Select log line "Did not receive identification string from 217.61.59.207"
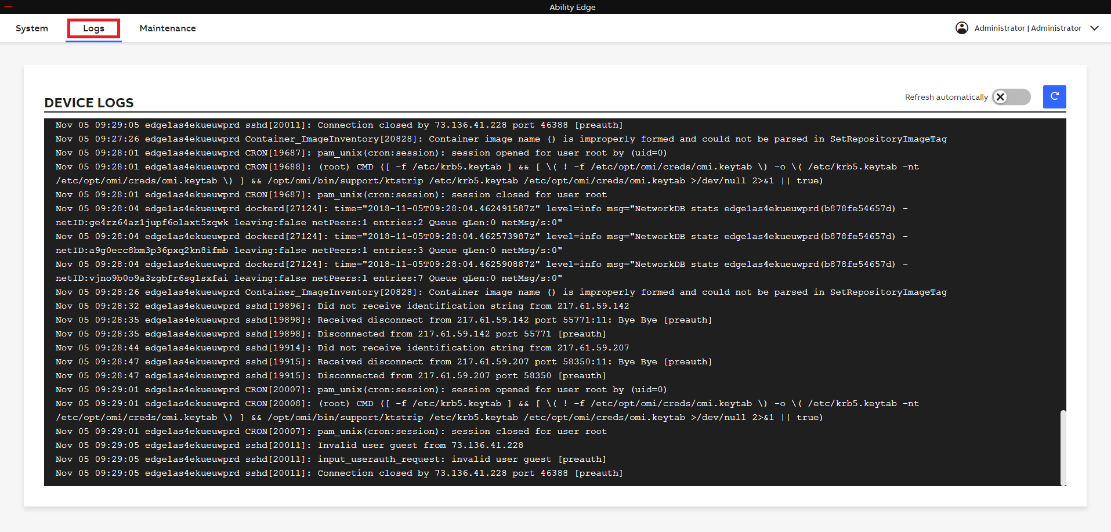The image size is (1111, 532). point(342,348)
